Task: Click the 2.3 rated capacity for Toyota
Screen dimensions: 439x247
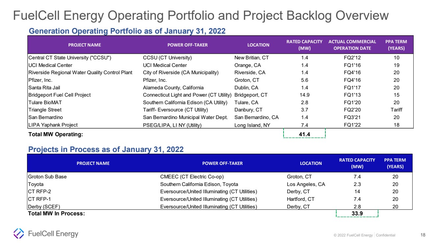Action: [x=357, y=184]
